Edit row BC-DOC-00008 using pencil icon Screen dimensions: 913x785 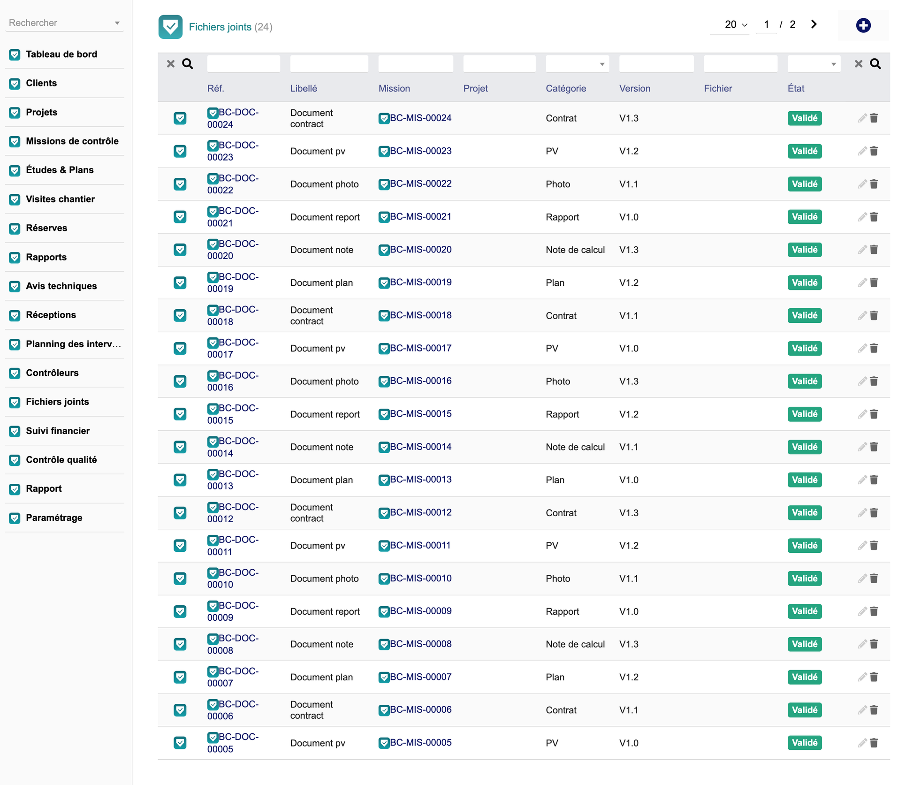tap(862, 644)
